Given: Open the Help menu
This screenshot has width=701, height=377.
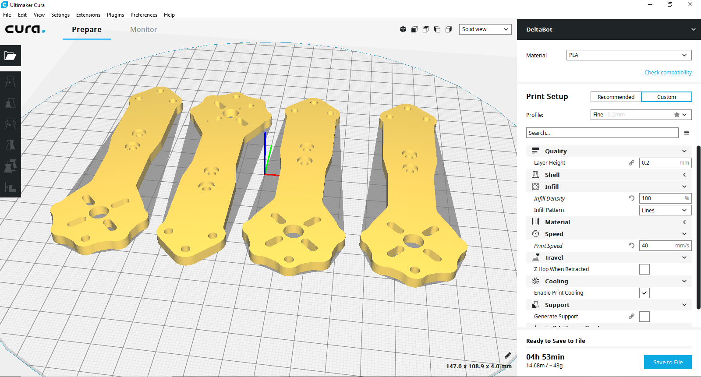Looking at the screenshot, I should (169, 15).
